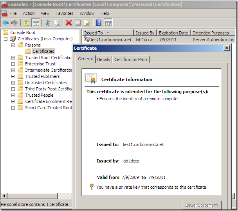Click 'lab1dcca' in Issued By column
This screenshot has width=238, height=211.
tap(144, 40)
